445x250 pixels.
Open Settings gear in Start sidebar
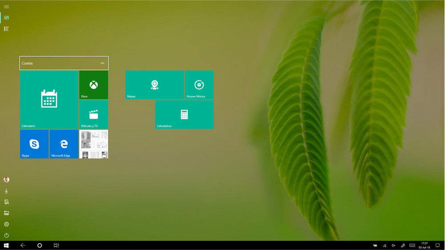[6, 224]
